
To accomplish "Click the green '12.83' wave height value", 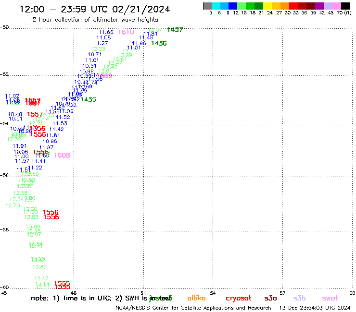I will coord(31,217).
